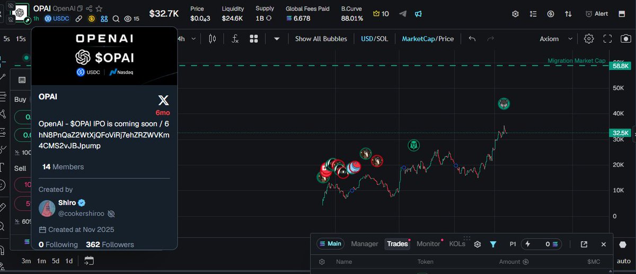This screenshot has width=636, height=274.
Task: Click Show All Bubbles
Action: pyautogui.click(x=321, y=39)
